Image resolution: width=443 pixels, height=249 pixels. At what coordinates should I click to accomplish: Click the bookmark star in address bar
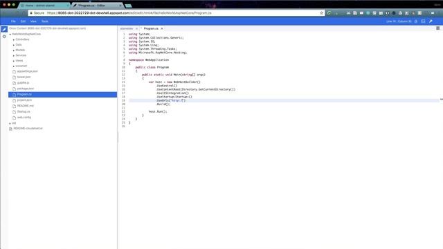321,13
